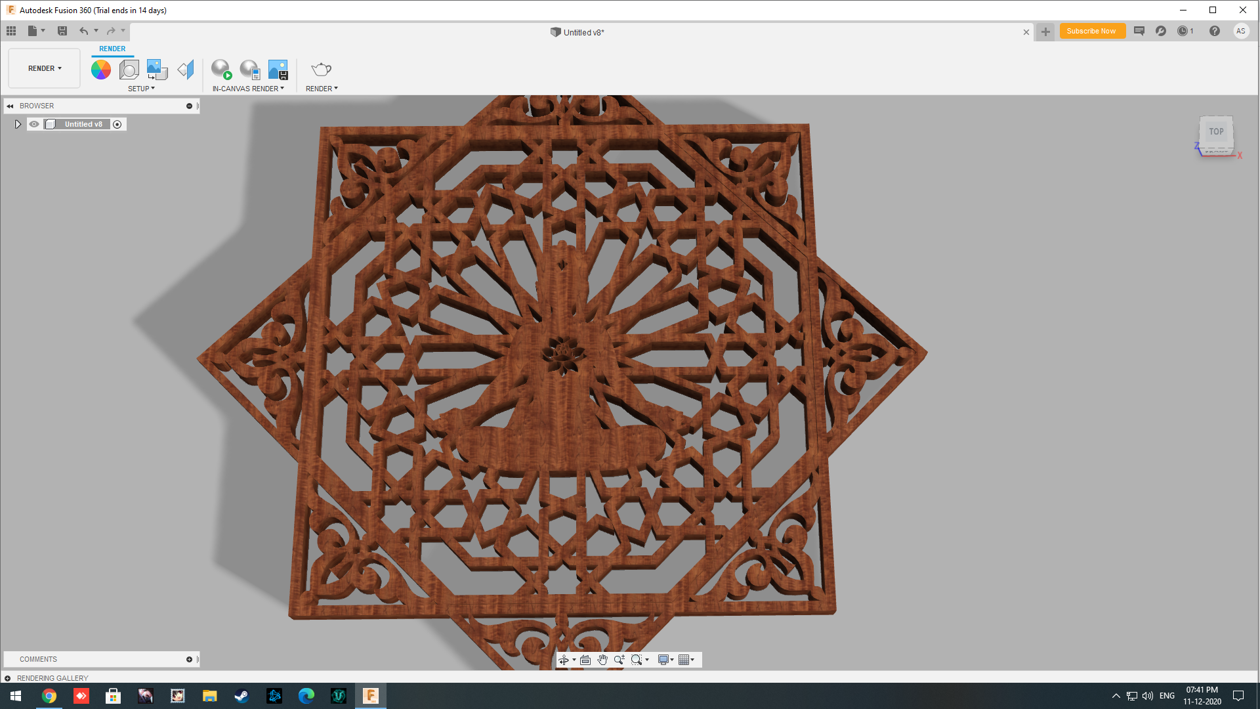This screenshot has height=709, width=1260.
Task: Activate Untitled v8 component radio button
Action: (117, 124)
